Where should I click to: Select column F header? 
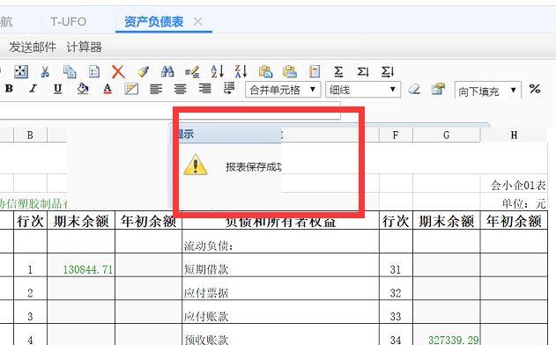point(396,135)
